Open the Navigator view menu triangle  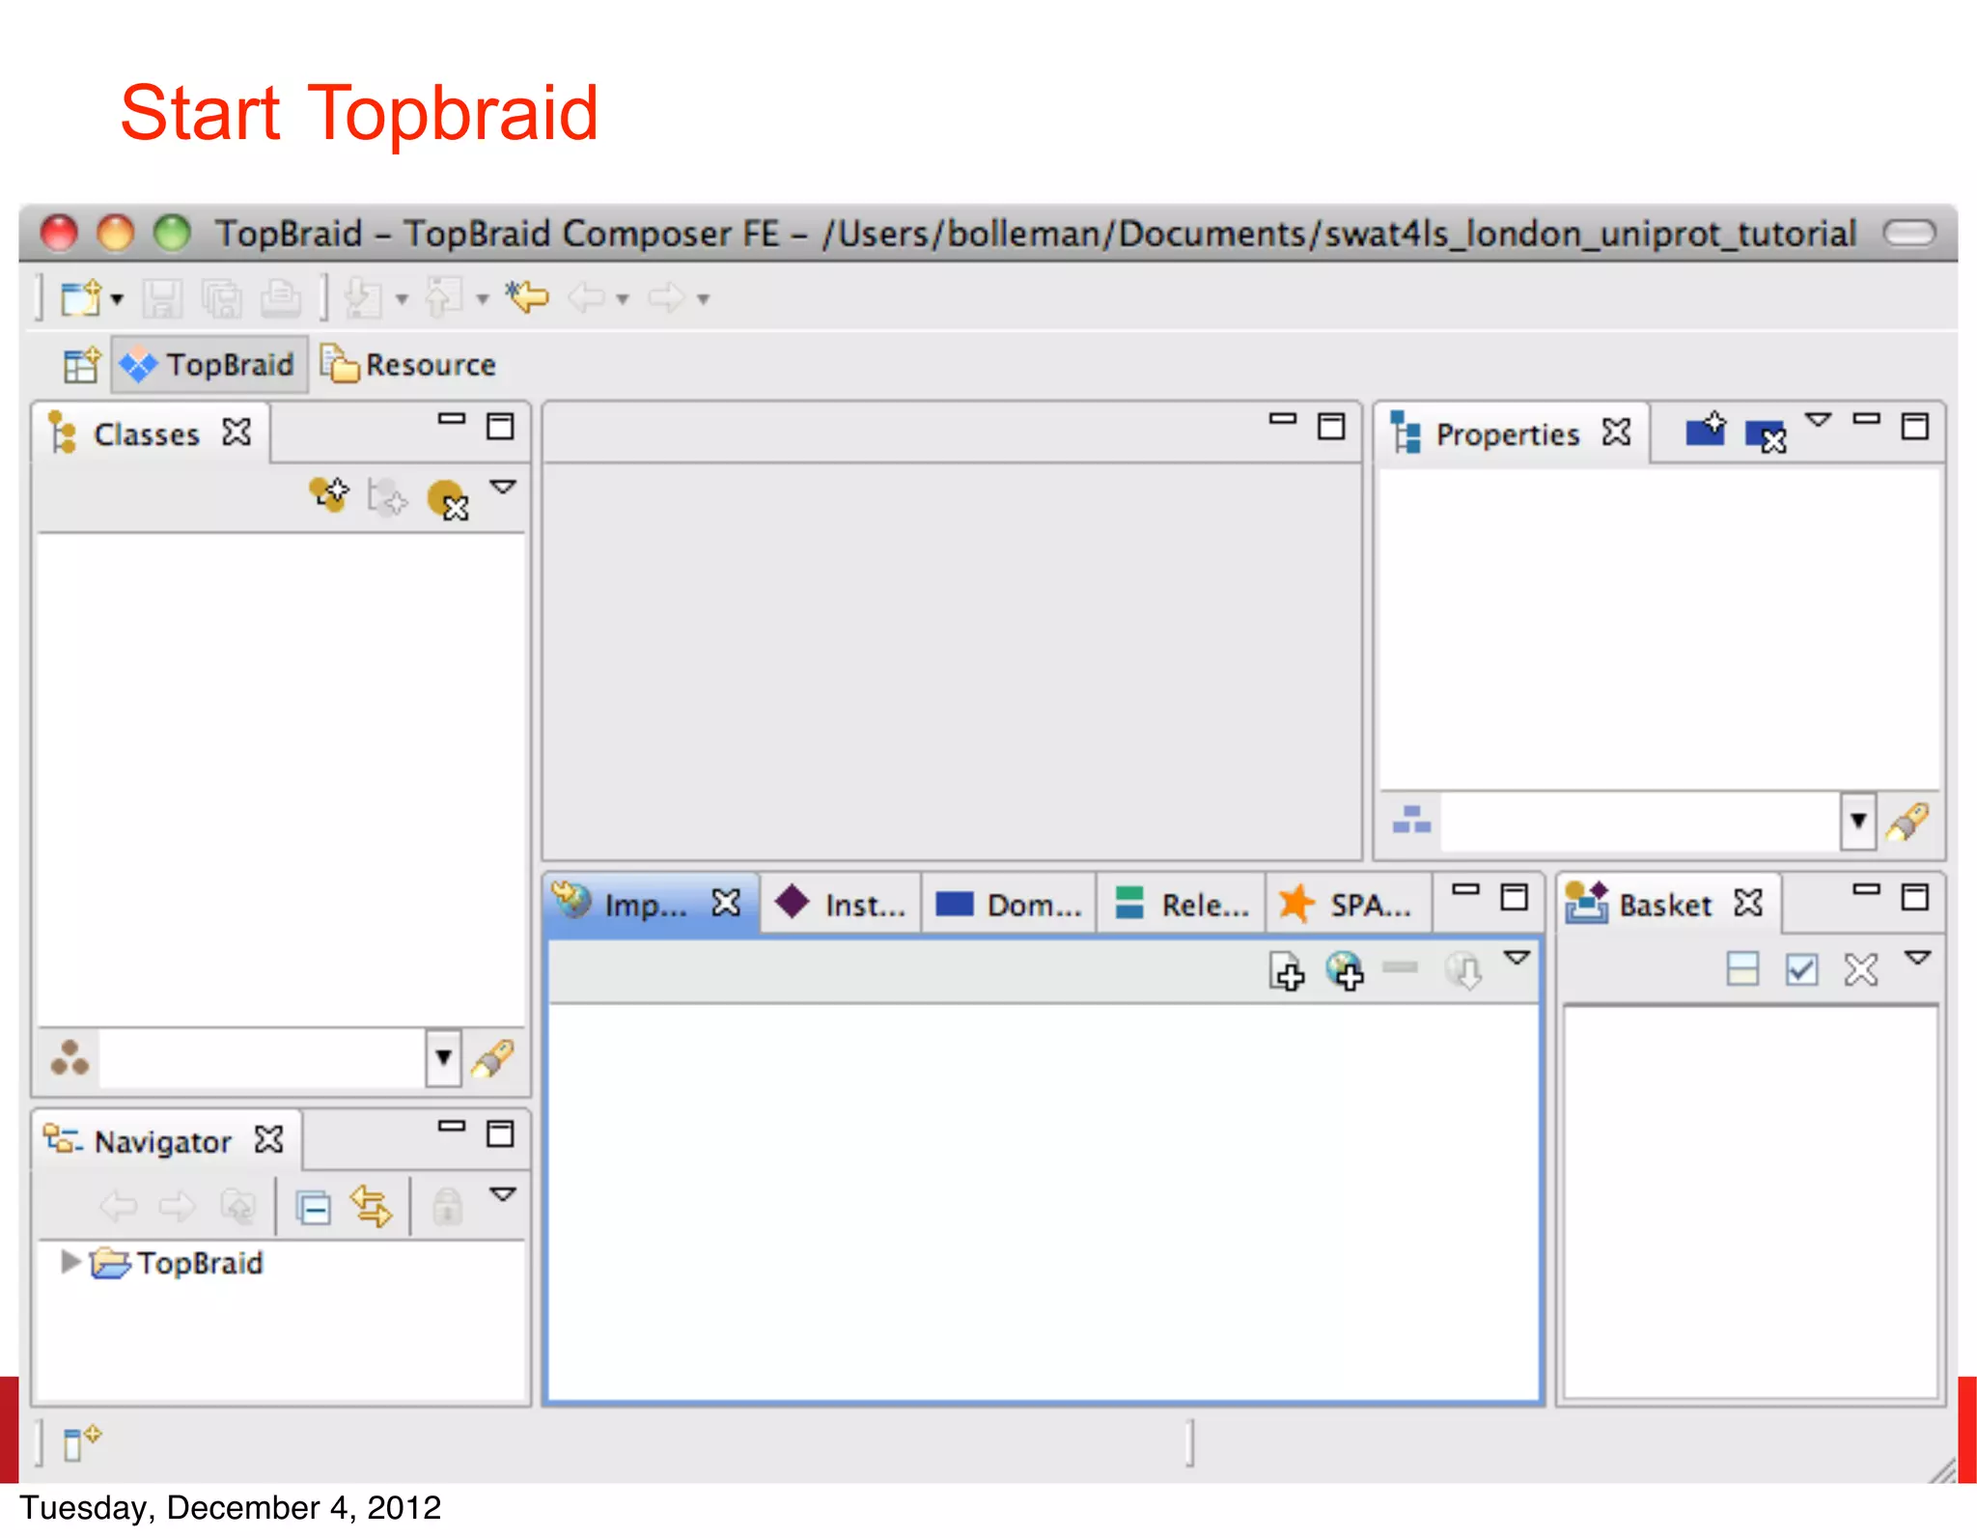(x=503, y=1194)
